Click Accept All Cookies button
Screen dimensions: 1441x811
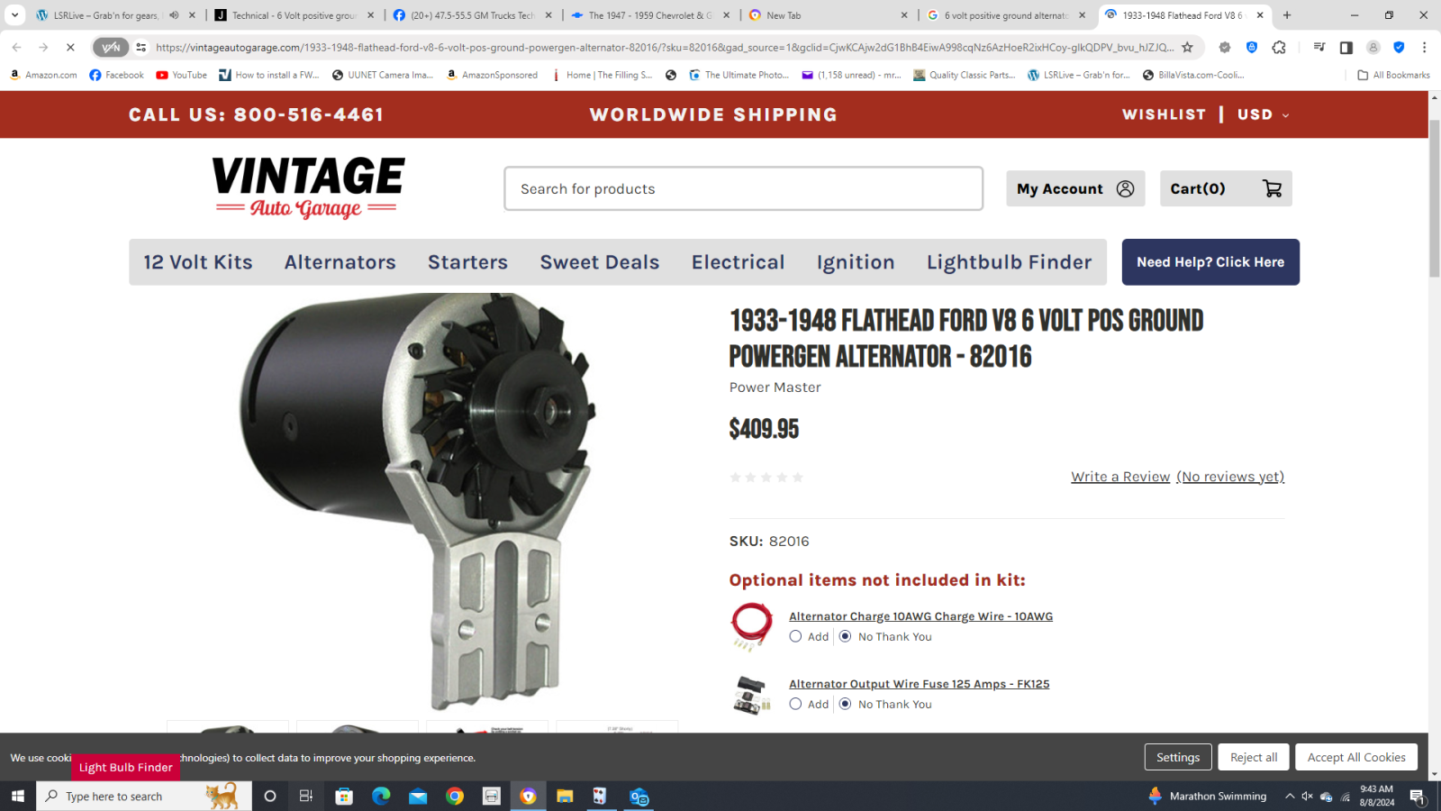1356,757
